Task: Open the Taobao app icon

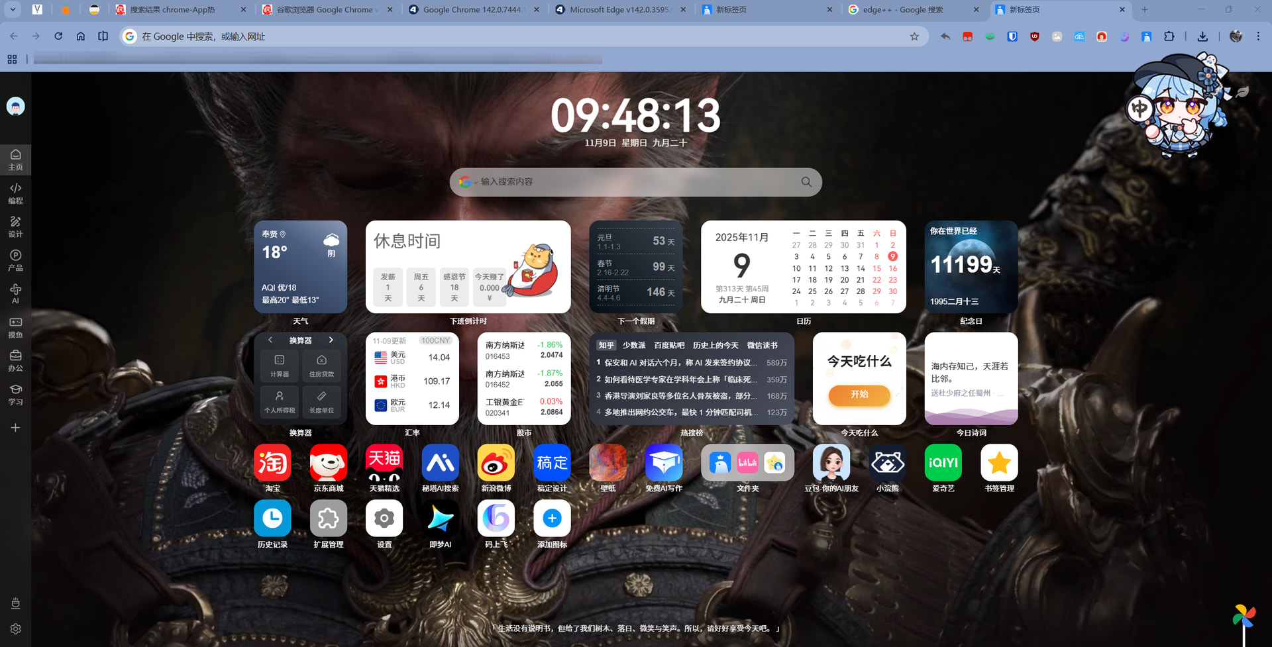Action: point(272,463)
